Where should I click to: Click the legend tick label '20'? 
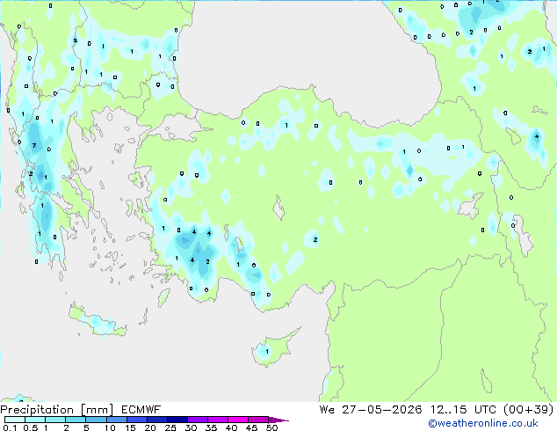tap(150, 427)
